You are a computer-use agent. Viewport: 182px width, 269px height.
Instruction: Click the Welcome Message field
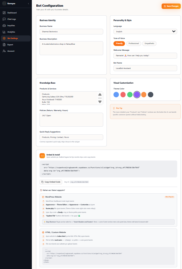click(x=145, y=56)
